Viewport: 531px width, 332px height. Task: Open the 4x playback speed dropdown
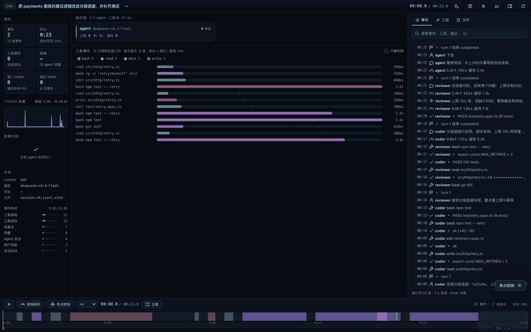pyautogui.click(x=86, y=304)
